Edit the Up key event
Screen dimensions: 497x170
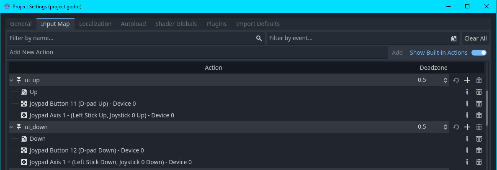coord(467,92)
